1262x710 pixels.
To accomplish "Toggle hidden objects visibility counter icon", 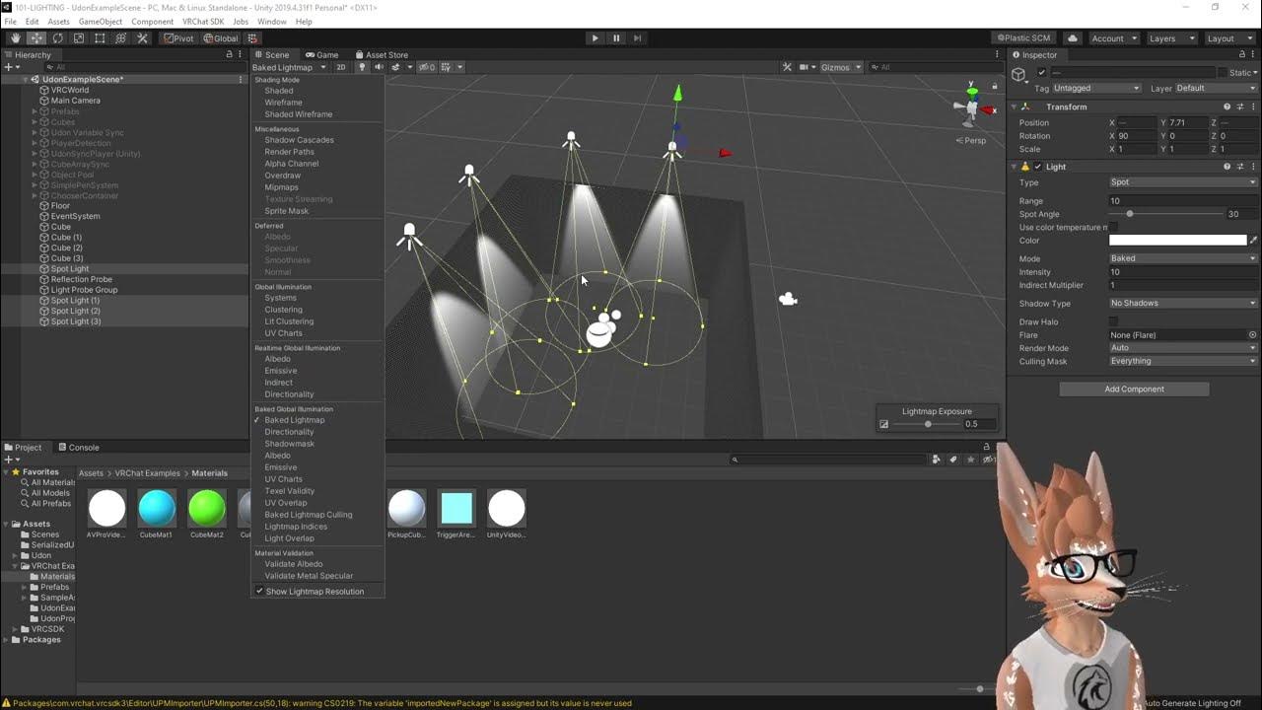I will pos(426,67).
